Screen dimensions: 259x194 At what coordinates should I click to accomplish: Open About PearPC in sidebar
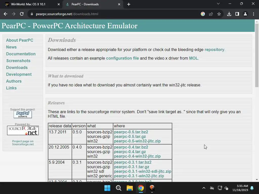point(20,40)
